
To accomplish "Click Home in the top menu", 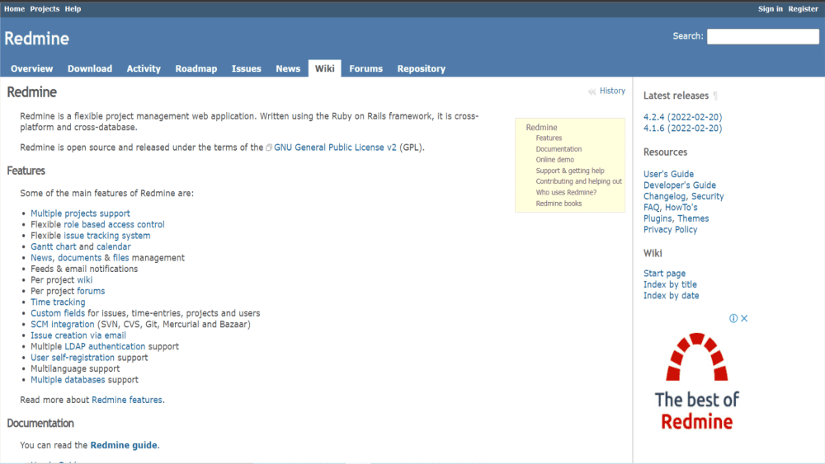I will [x=14, y=9].
